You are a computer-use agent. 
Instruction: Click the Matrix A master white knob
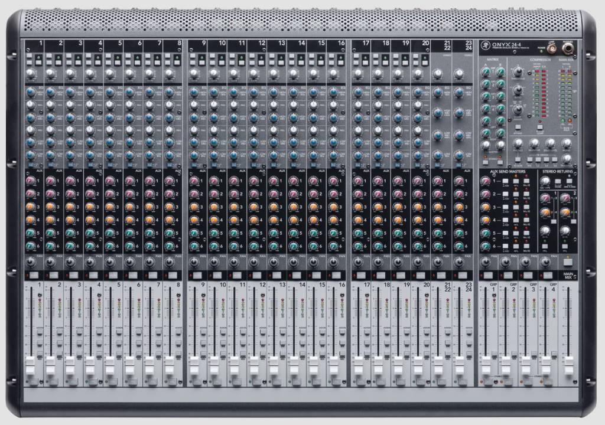pos(486,145)
